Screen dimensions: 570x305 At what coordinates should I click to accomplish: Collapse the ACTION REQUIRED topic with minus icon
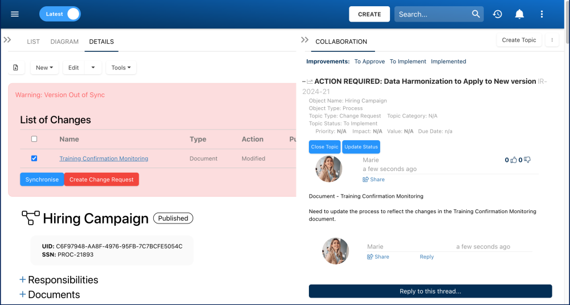coord(304,82)
